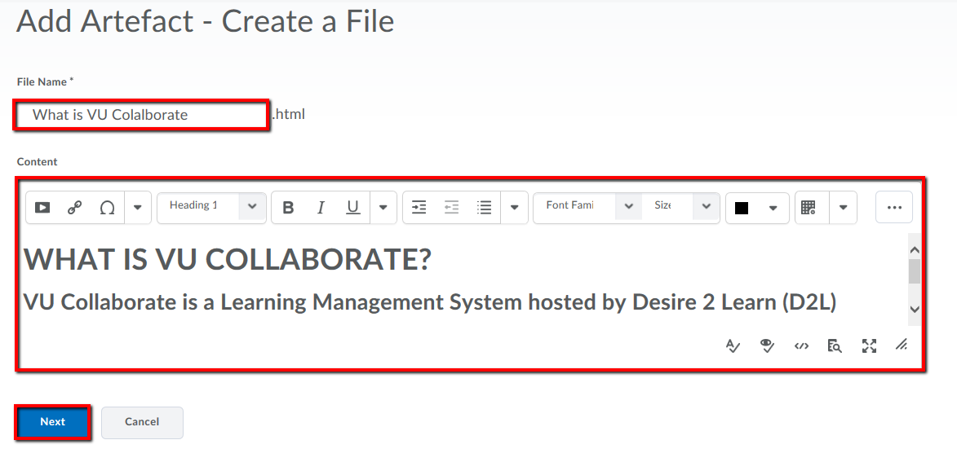This screenshot has height=462, width=957.
Task: Increase indent of text
Action: coord(419,208)
